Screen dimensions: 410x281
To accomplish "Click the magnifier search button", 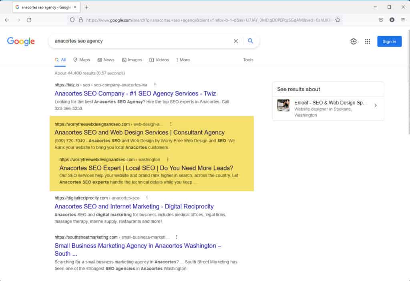I will coord(250,41).
